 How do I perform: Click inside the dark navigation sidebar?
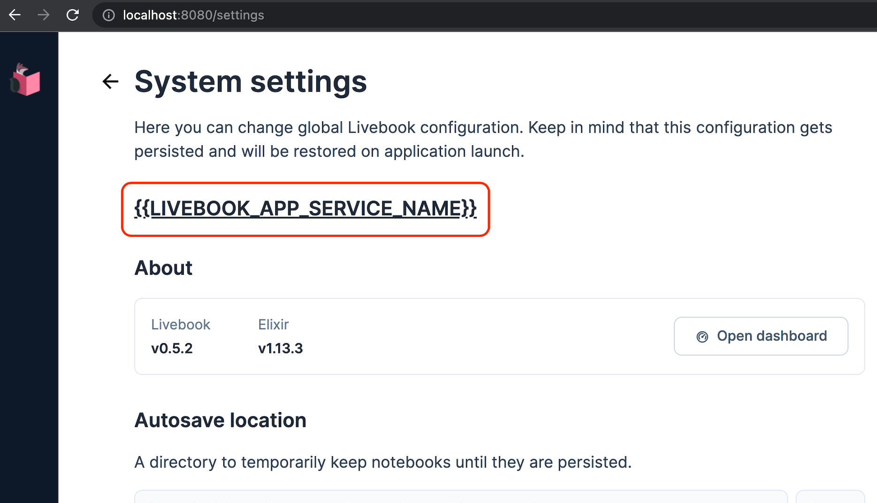(x=29, y=281)
